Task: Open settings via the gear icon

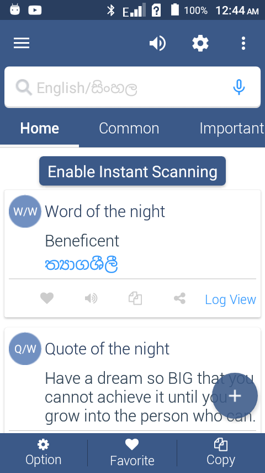Action: tap(200, 43)
